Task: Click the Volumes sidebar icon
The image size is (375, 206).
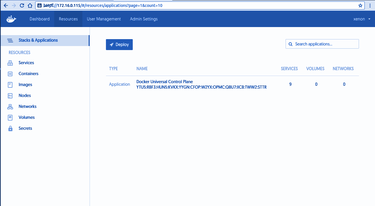Action: tap(10, 117)
